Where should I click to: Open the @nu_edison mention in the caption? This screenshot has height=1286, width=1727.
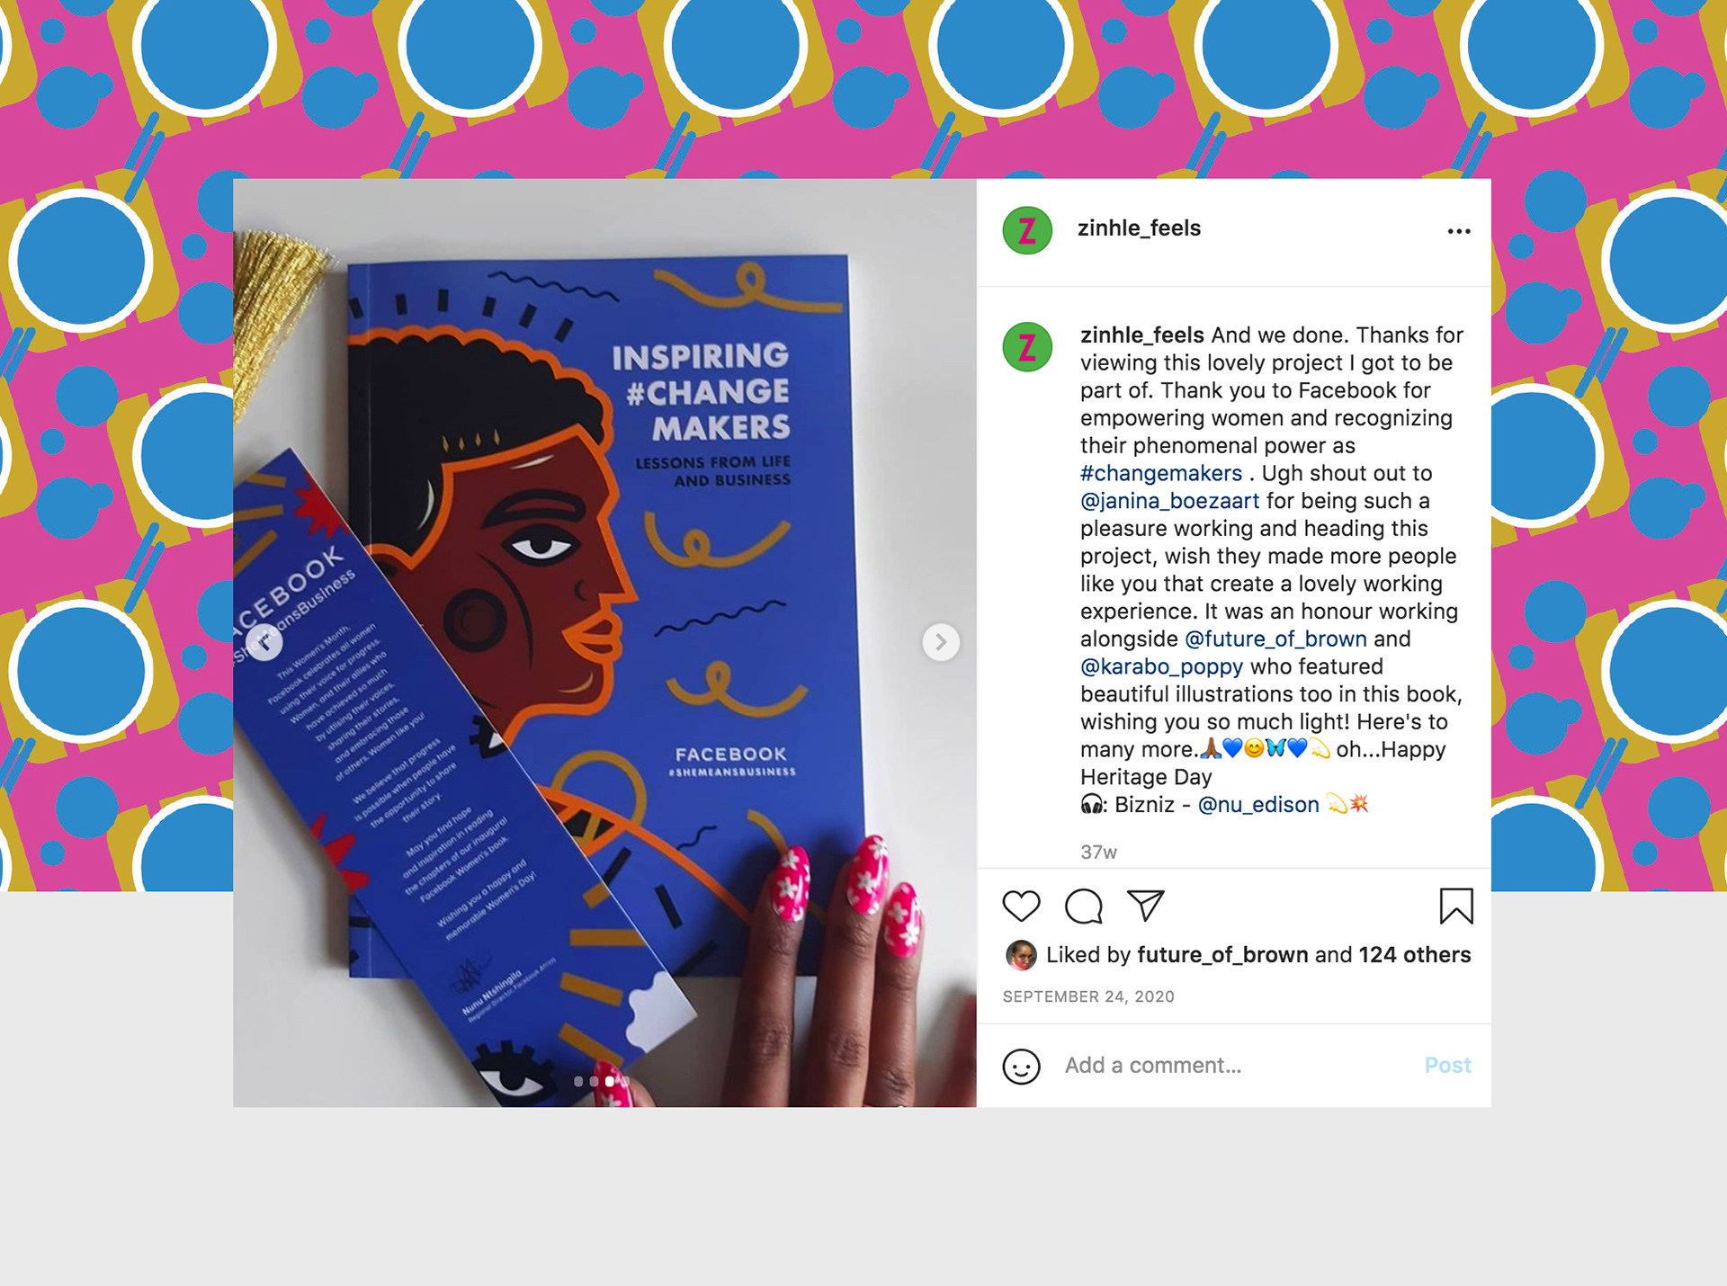point(1258,805)
